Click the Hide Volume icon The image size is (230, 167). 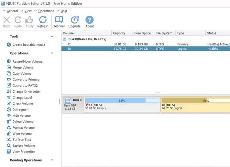pos(9,115)
